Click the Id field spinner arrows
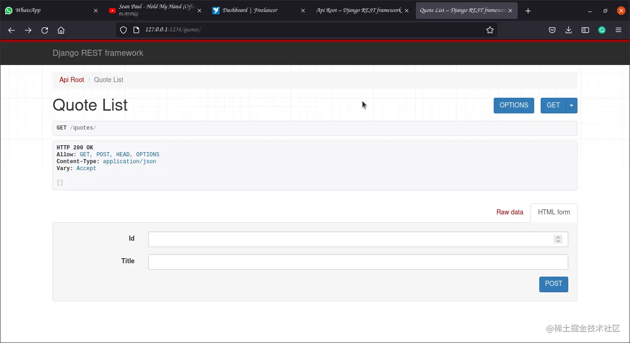The width and height of the screenshot is (630, 343). (x=558, y=239)
